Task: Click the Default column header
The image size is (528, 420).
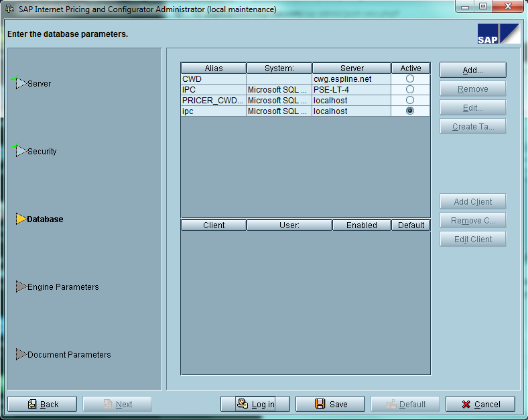Action: pyautogui.click(x=411, y=225)
